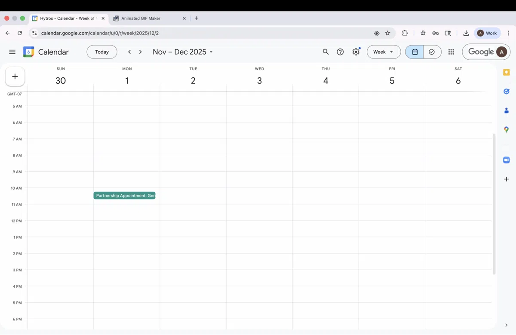Open the Google apps grid
The width and height of the screenshot is (516, 335).
(451, 52)
